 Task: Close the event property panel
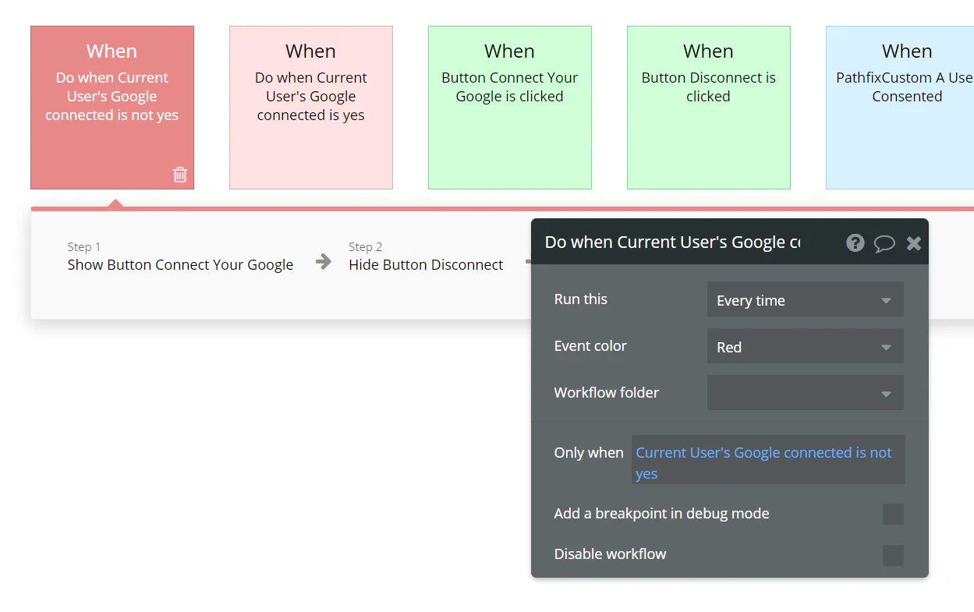point(914,243)
